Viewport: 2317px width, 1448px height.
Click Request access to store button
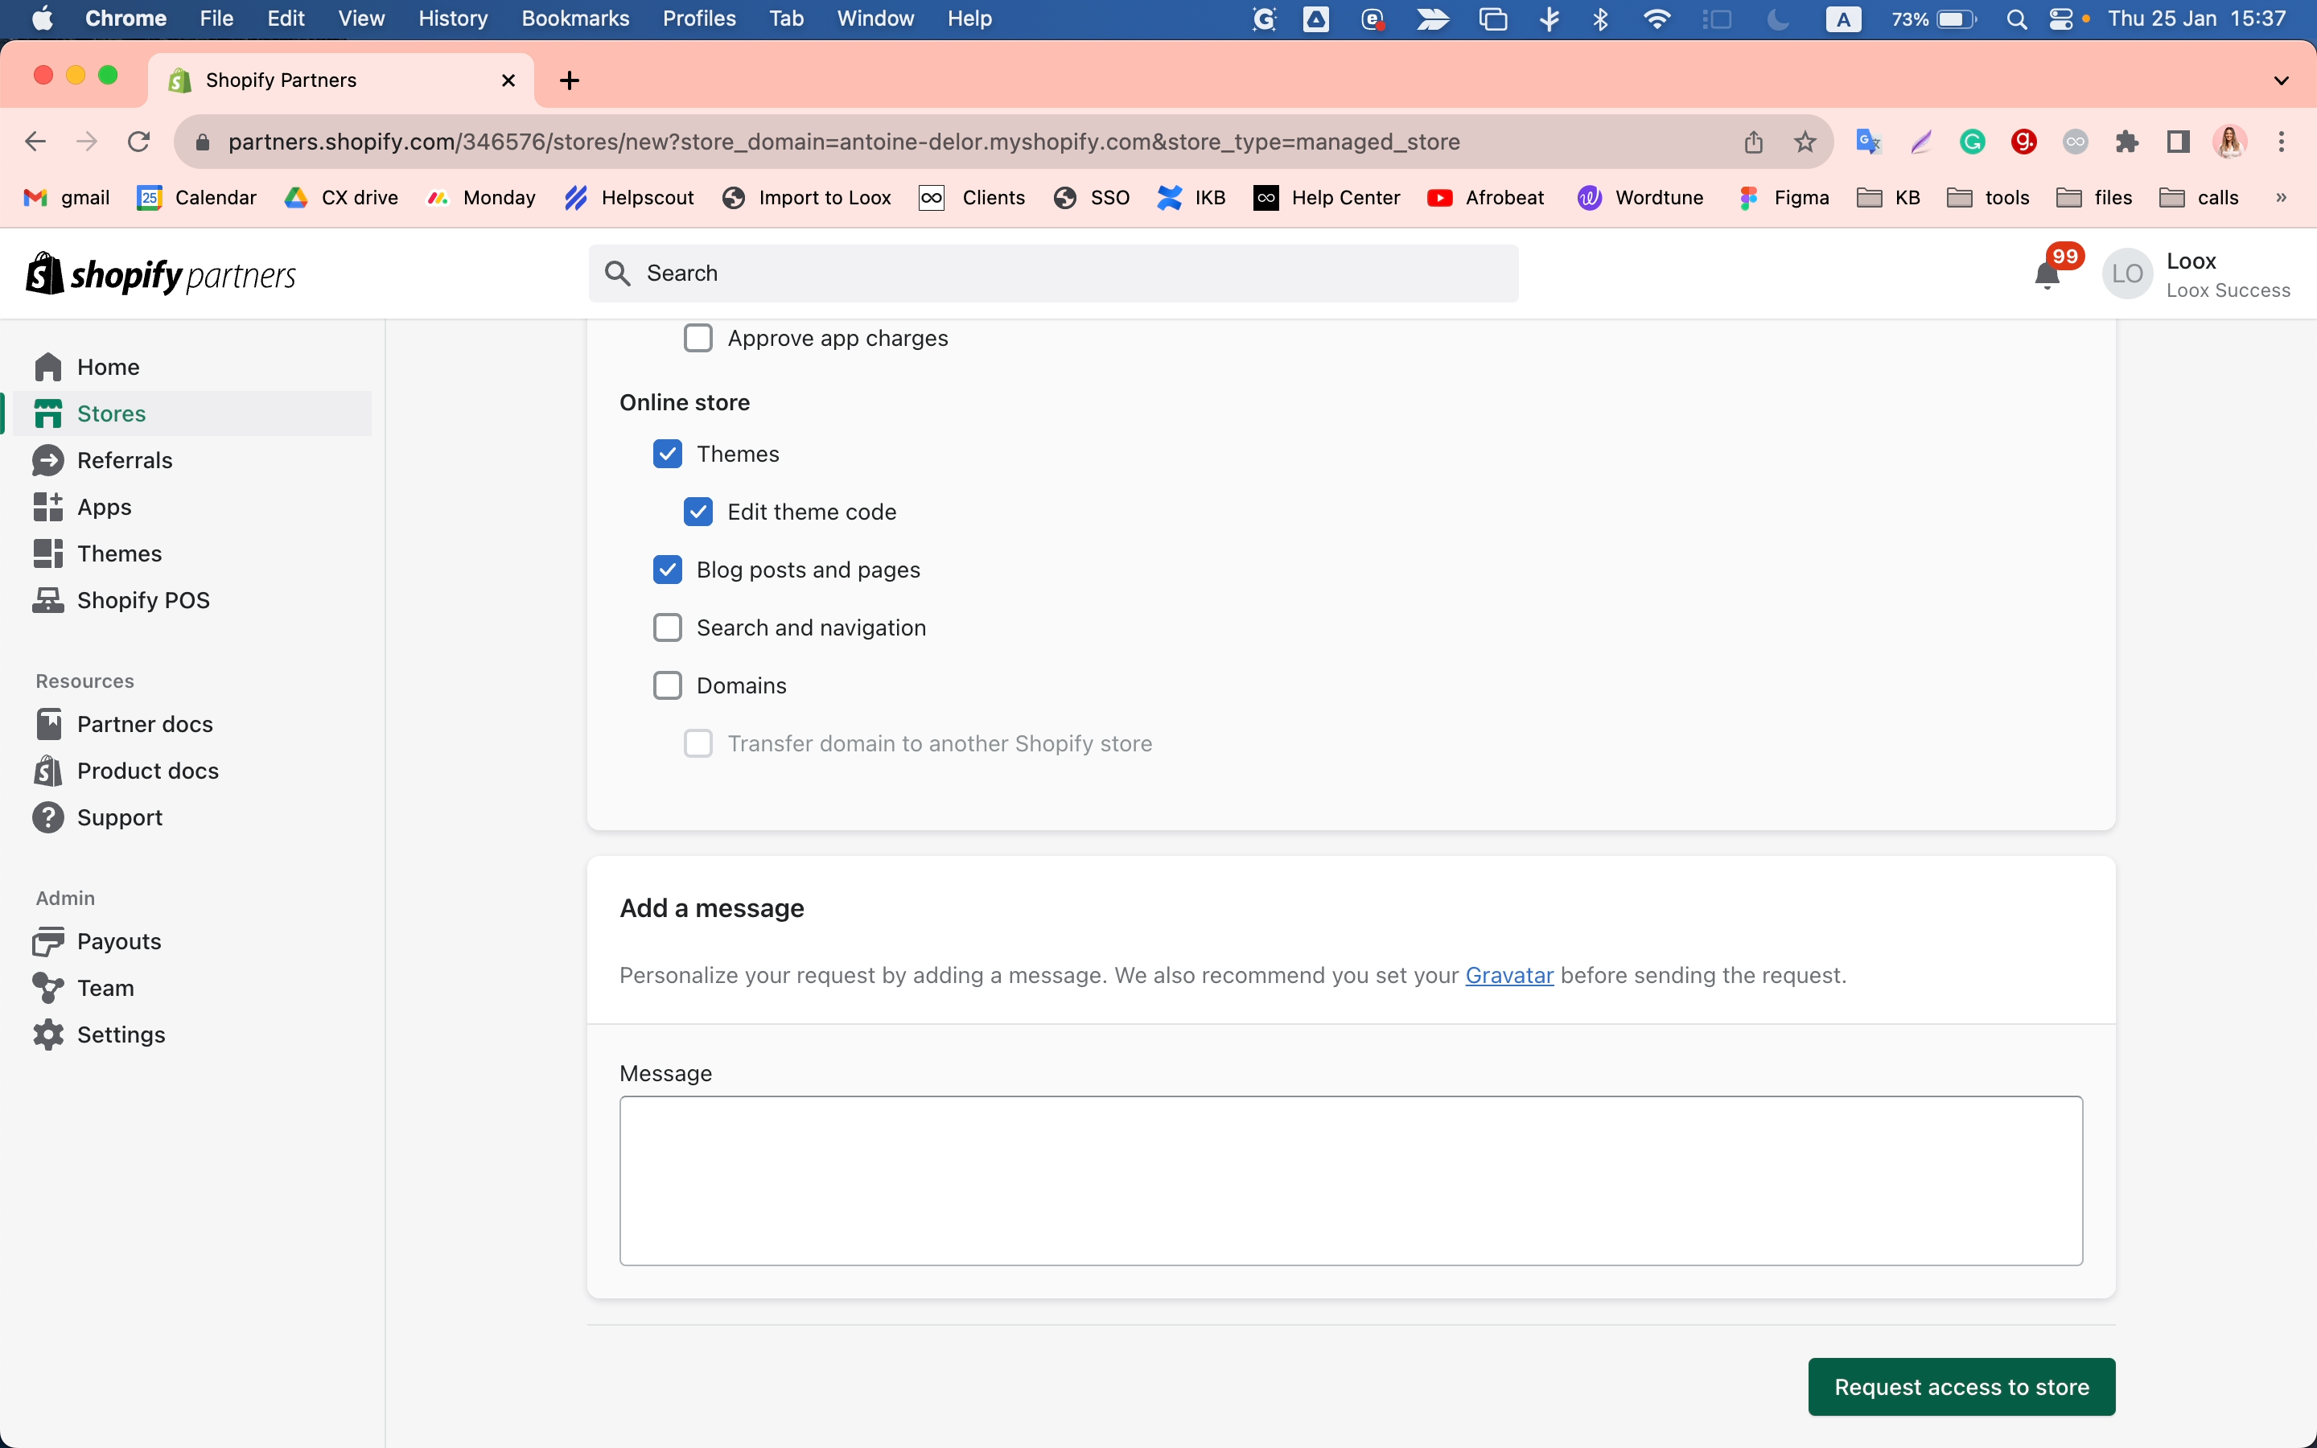click(x=1961, y=1387)
